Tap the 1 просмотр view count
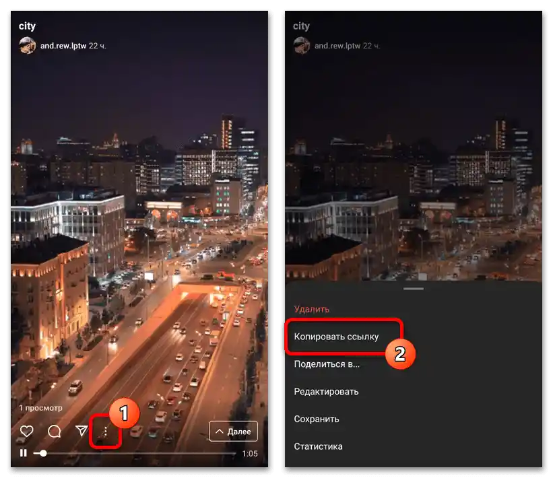Viewport: 553px width, 478px height. point(40,408)
